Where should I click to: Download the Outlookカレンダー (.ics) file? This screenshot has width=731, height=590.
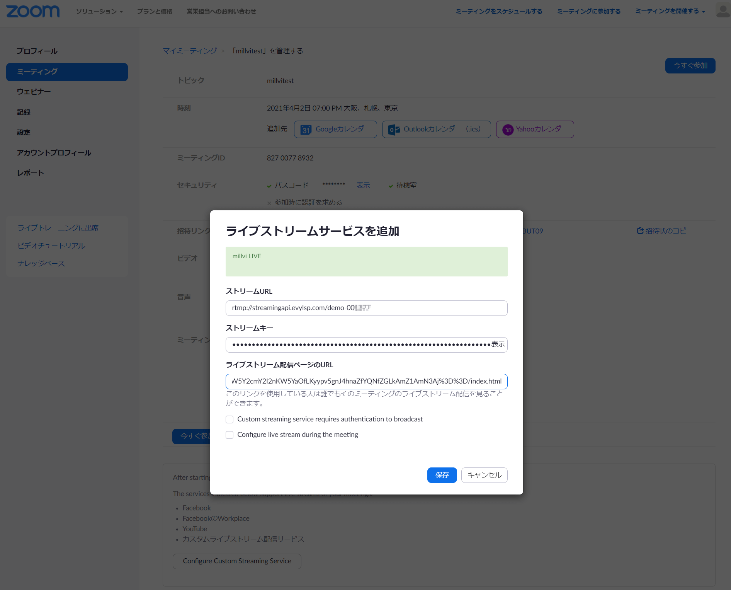(x=436, y=129)
